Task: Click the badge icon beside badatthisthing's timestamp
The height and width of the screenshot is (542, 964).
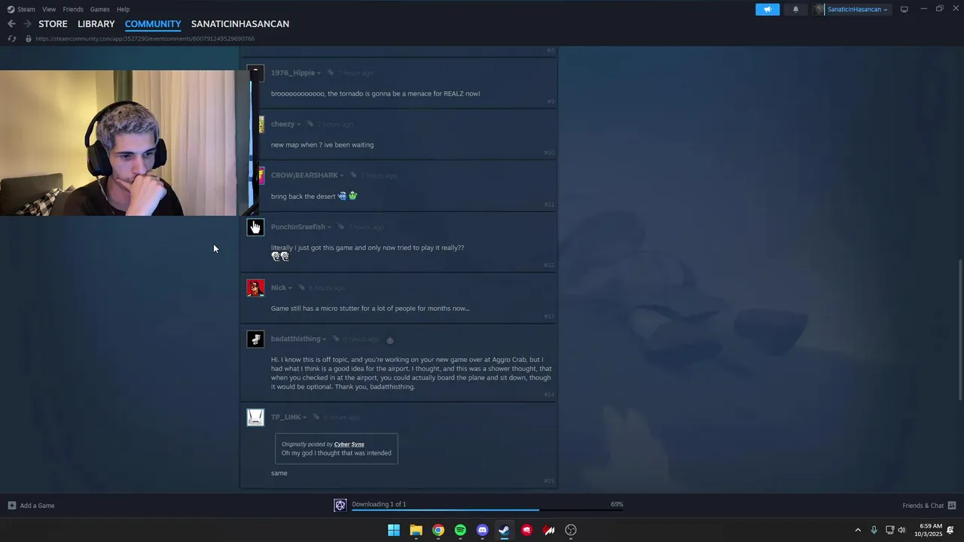Action: pos(390,340)
